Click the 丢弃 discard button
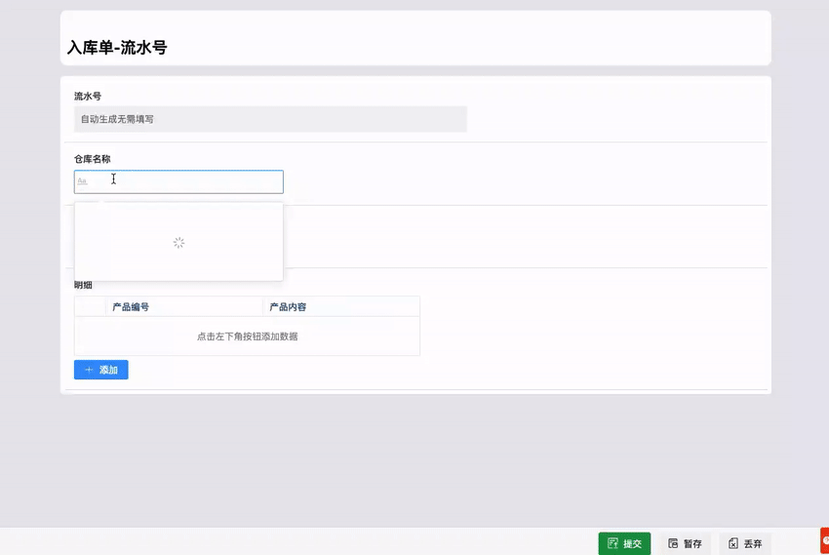 (x=745, y=543)
